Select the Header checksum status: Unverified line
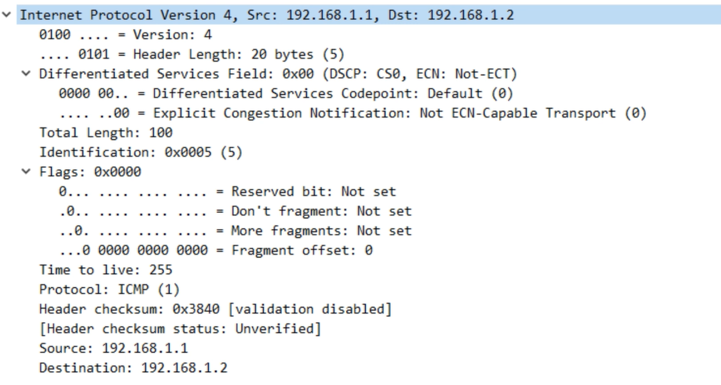Viewport: 721px width, 385px height. (x=180, y=328)
